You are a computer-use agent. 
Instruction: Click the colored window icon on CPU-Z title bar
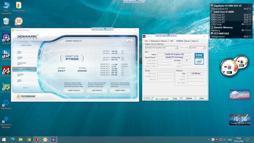[x=169, y=35]
